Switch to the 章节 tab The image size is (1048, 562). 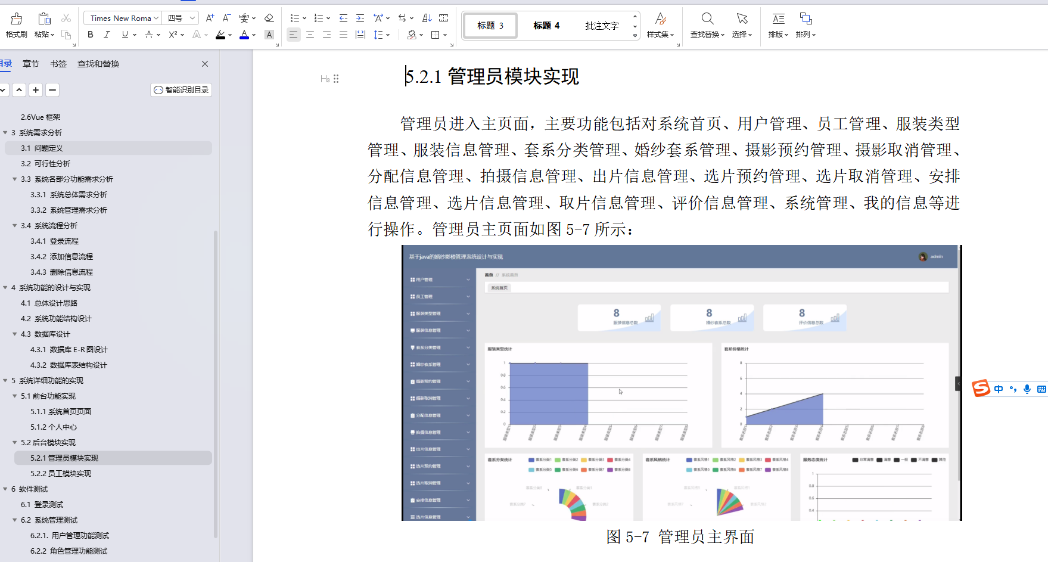coord(31,64)
